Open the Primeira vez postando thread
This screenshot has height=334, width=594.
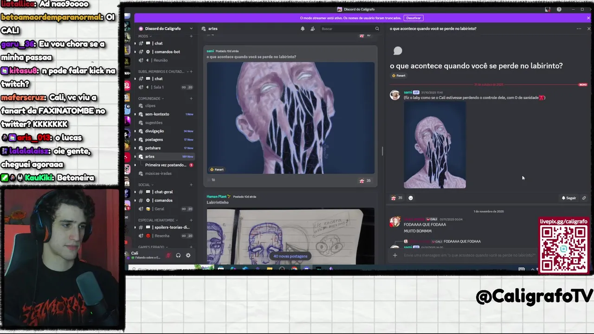click(x=168, y=165)
